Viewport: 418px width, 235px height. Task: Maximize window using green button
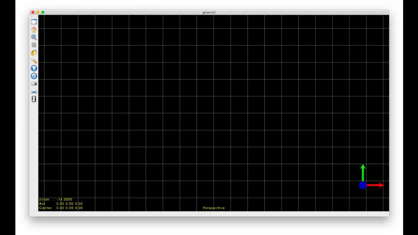pyautogui.click(x=43, y=12)
